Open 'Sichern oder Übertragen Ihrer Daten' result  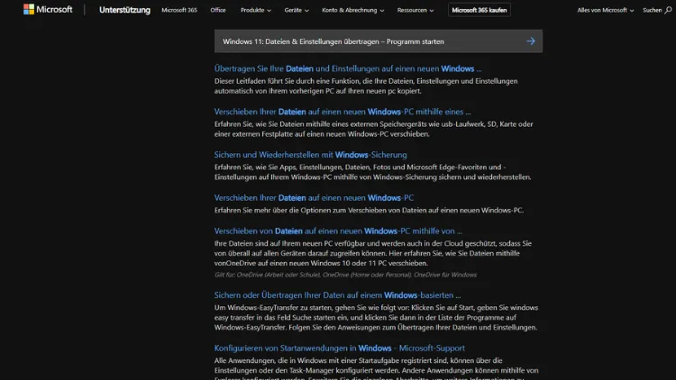pos(338,295)
